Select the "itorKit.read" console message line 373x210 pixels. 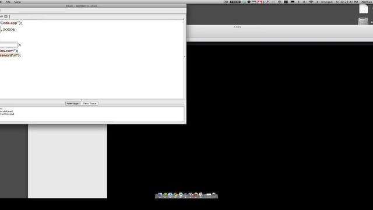click(7, 114)
